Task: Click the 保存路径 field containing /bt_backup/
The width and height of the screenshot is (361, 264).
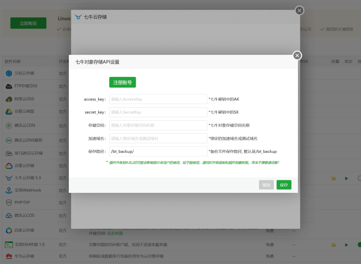Action: pos(158,151)
